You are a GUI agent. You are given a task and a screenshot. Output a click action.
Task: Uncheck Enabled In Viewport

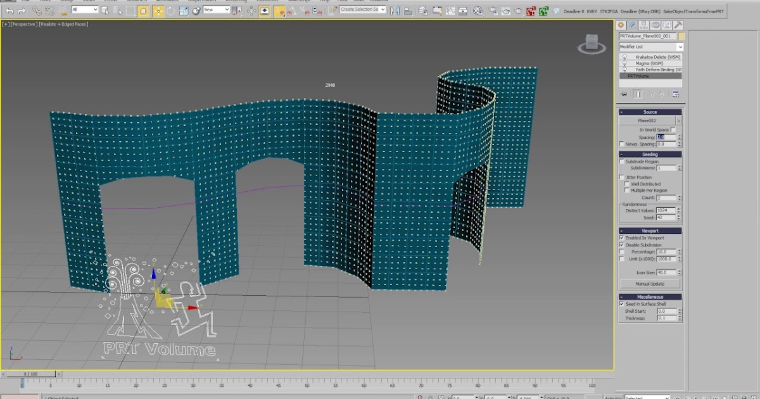[x=622, y=237]
